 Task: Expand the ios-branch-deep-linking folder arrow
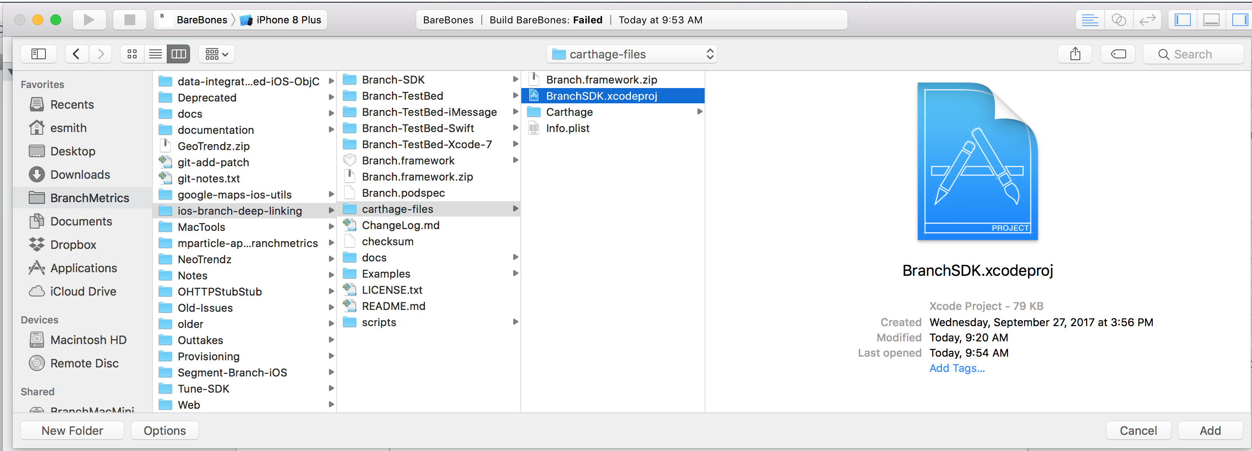tap(332, 210)
